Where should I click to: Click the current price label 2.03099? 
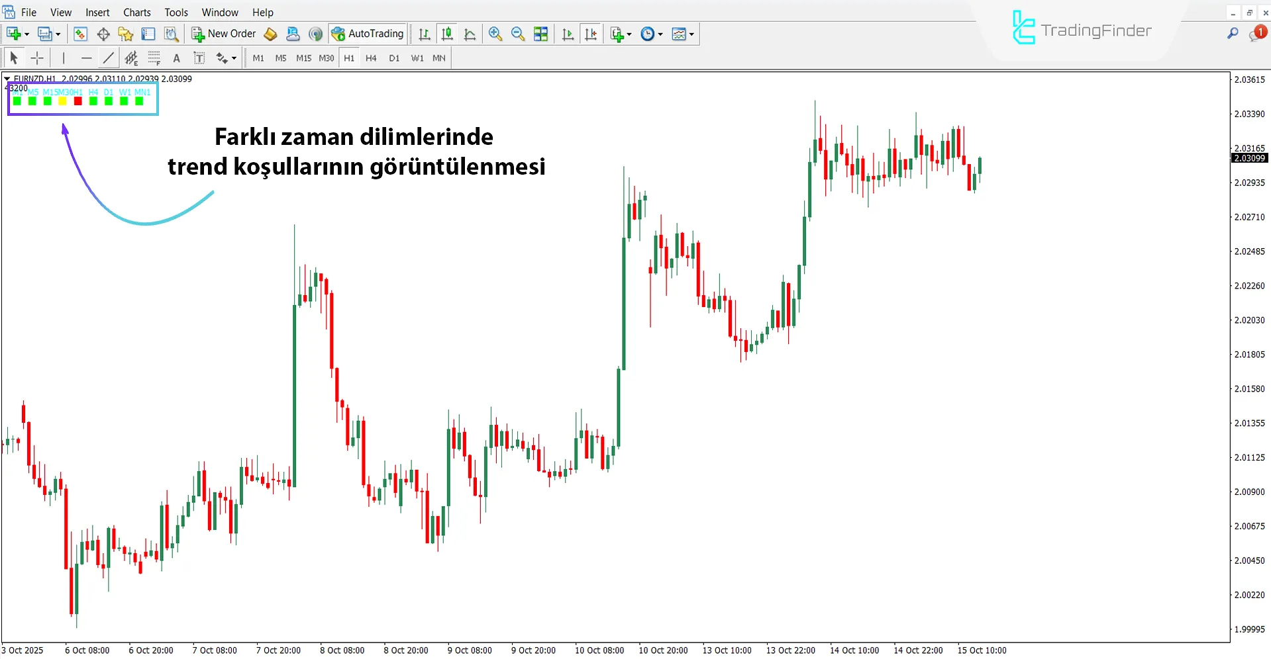(x=1249, y=158)
